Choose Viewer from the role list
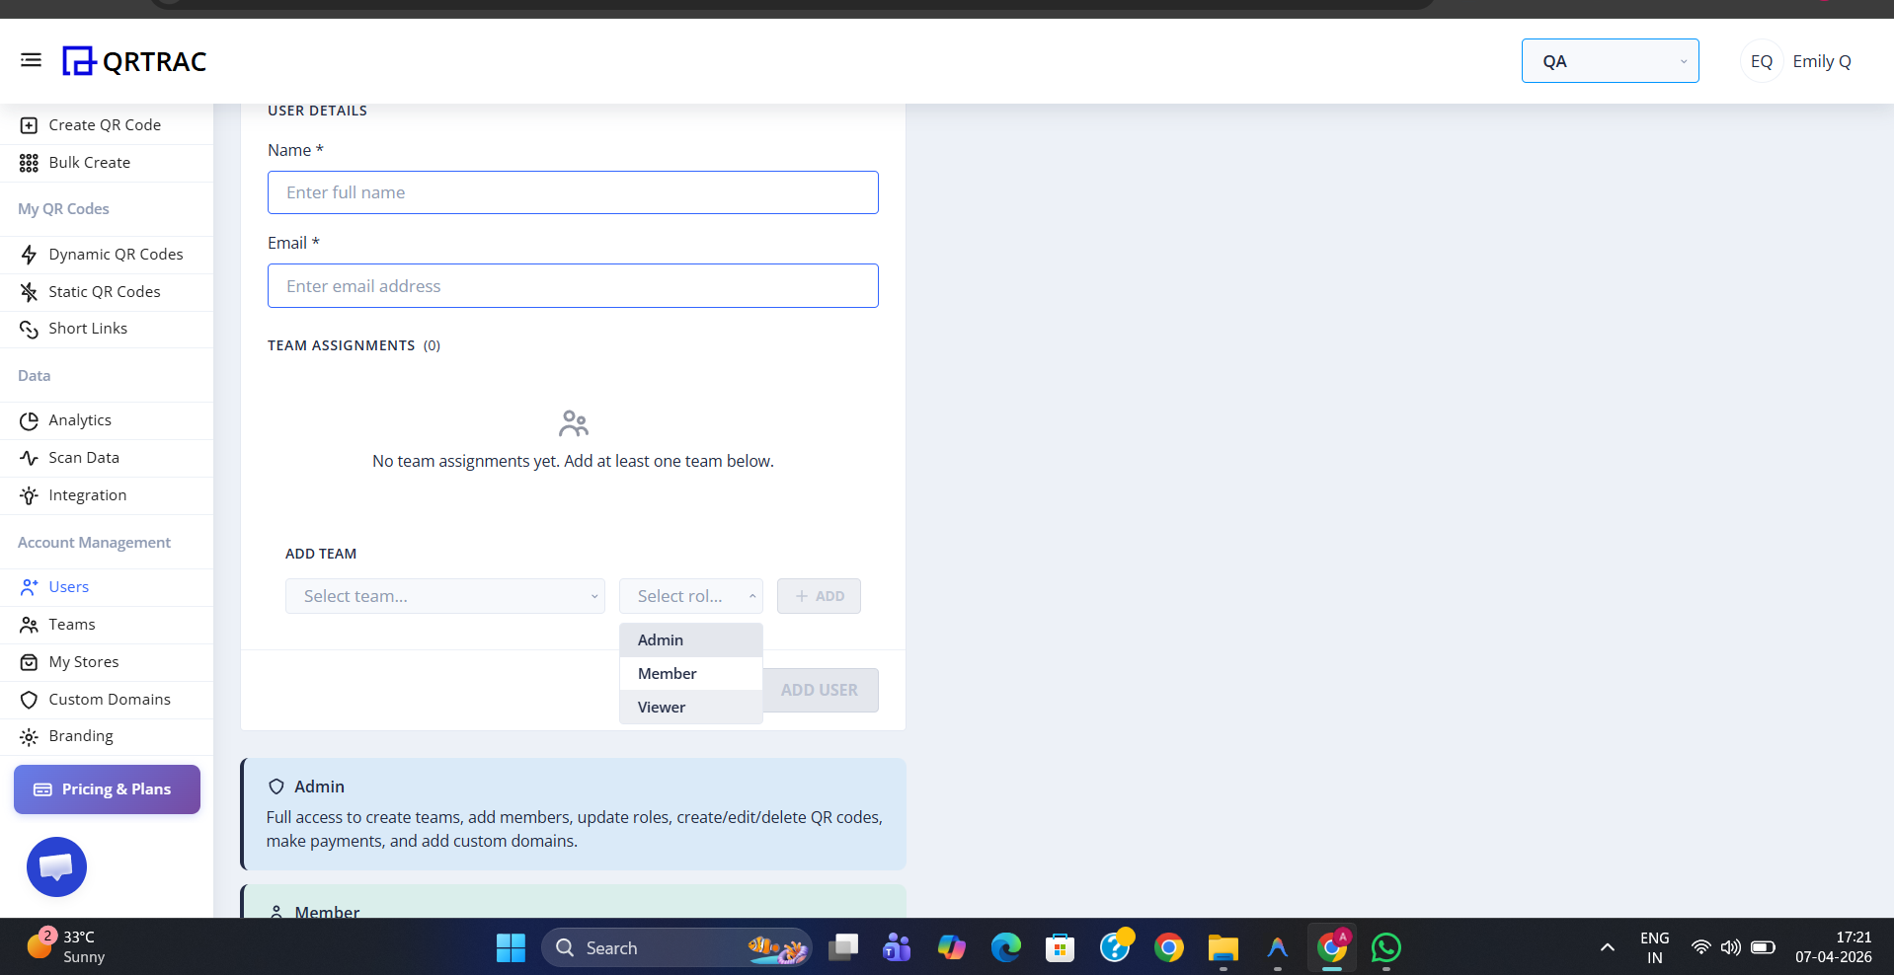Image resolution: width=1894 pixels, height=975 pixels. [x=660, y=707]
